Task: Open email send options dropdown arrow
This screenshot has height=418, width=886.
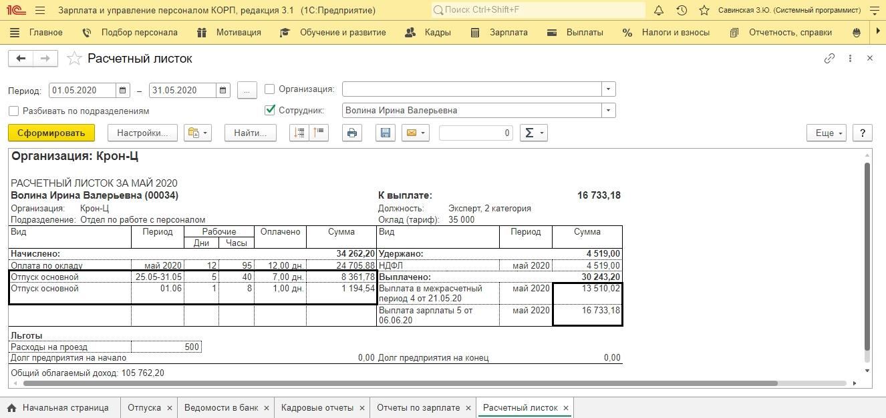Action: point(424,133)
